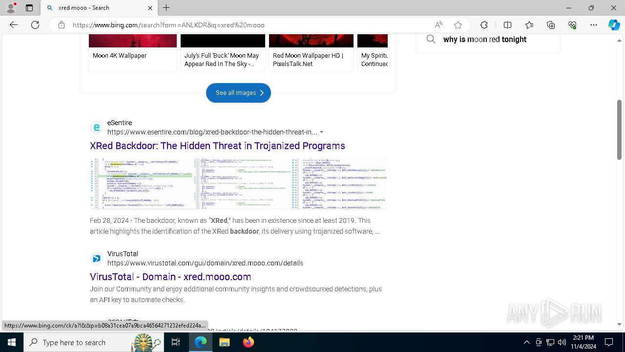Open Task View on taskbar

click(x=176, y=342)
